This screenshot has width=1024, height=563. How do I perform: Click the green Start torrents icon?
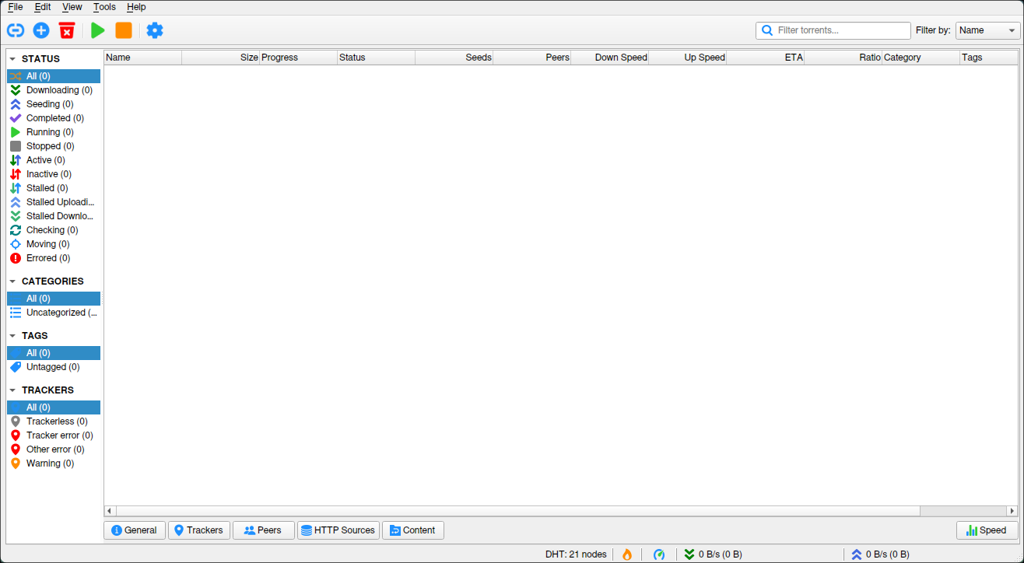pyautogui.click(x=98, y=30)
